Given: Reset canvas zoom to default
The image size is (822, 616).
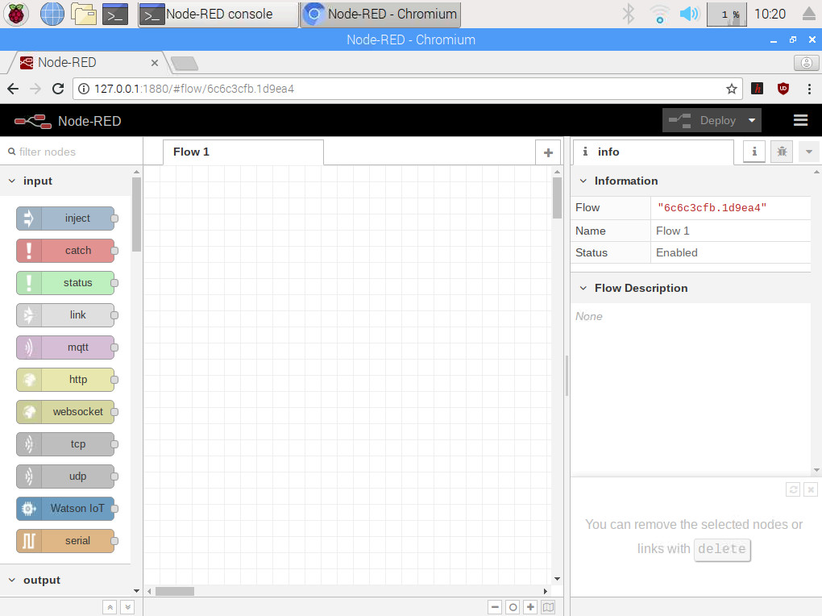Looking at the screenshot, I should pyautogui.click(x=513, y=607).
